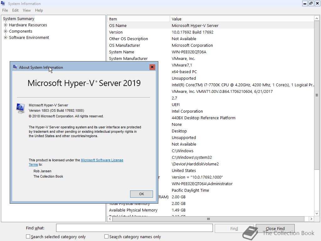Open the Help menu
This screenshot has width=321, height=241.
[x=39, y=10]
